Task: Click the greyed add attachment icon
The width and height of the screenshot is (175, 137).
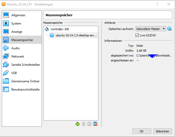Action: point(89,124)
